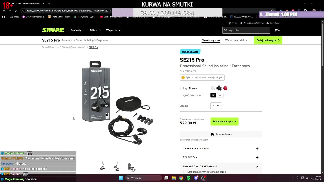Viewport: 324px width, 182px height.
Task: Open the Produkty menu
Action: coord(78,30)
